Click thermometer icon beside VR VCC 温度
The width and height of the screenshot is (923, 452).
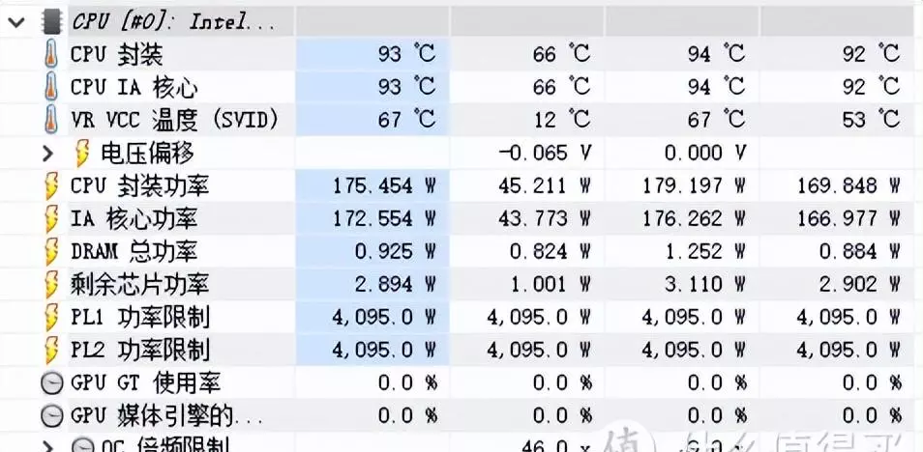[x=52, y=121]
